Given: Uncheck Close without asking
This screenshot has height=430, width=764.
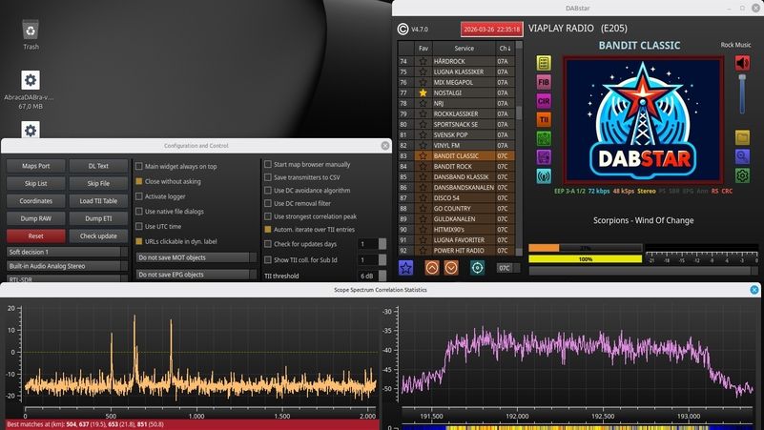Looking at the screenshot, I should click(x=139, y=181).
